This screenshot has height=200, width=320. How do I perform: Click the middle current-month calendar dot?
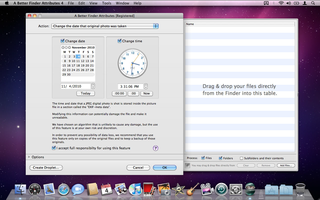tap(66, 47)
